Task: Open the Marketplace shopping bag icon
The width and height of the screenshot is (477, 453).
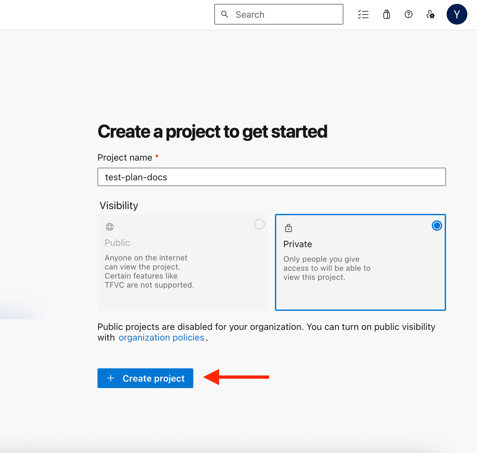Action: coord(386,15)
